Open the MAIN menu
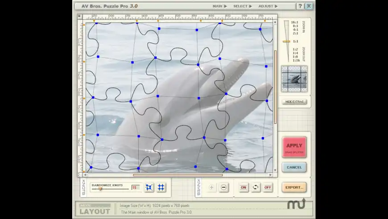388x219 pixels. tap(220, 6)
